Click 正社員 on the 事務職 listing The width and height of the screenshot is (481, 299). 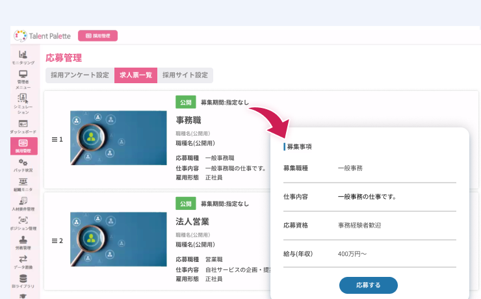coord(214,177)
